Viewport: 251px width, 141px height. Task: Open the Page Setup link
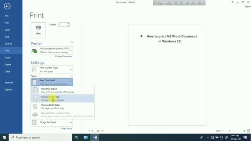coord(67,128)
